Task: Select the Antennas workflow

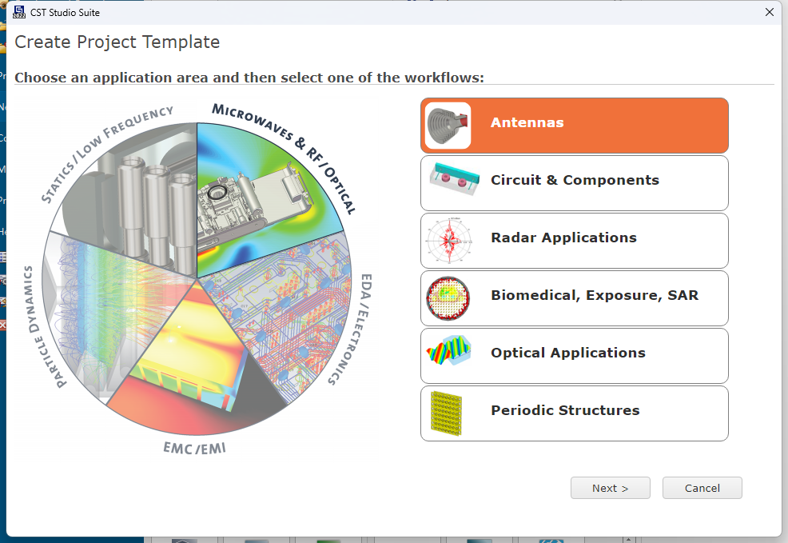Action: pos(575,126)
